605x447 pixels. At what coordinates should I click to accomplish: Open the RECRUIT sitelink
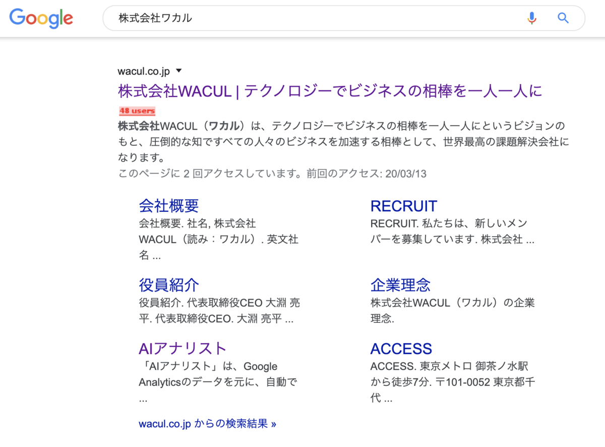click(403, 206)
